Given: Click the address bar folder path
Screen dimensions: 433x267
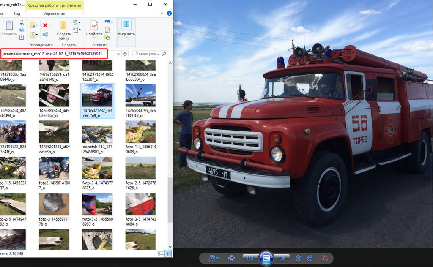Looking at the screenshot, I should [x=52, y=54].
